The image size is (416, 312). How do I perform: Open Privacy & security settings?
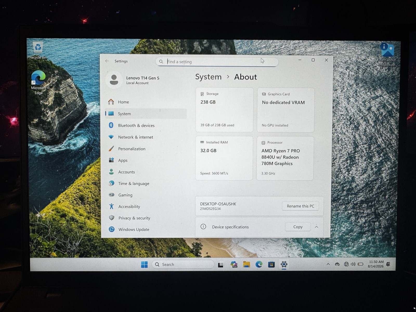pos(146,218)
